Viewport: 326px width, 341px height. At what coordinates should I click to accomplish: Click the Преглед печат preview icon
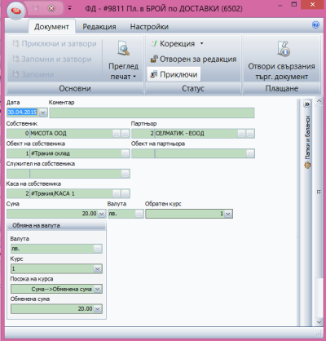[x=123, y=48]
